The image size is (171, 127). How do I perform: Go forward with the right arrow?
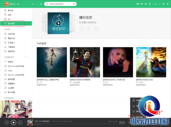pos(37,4)
